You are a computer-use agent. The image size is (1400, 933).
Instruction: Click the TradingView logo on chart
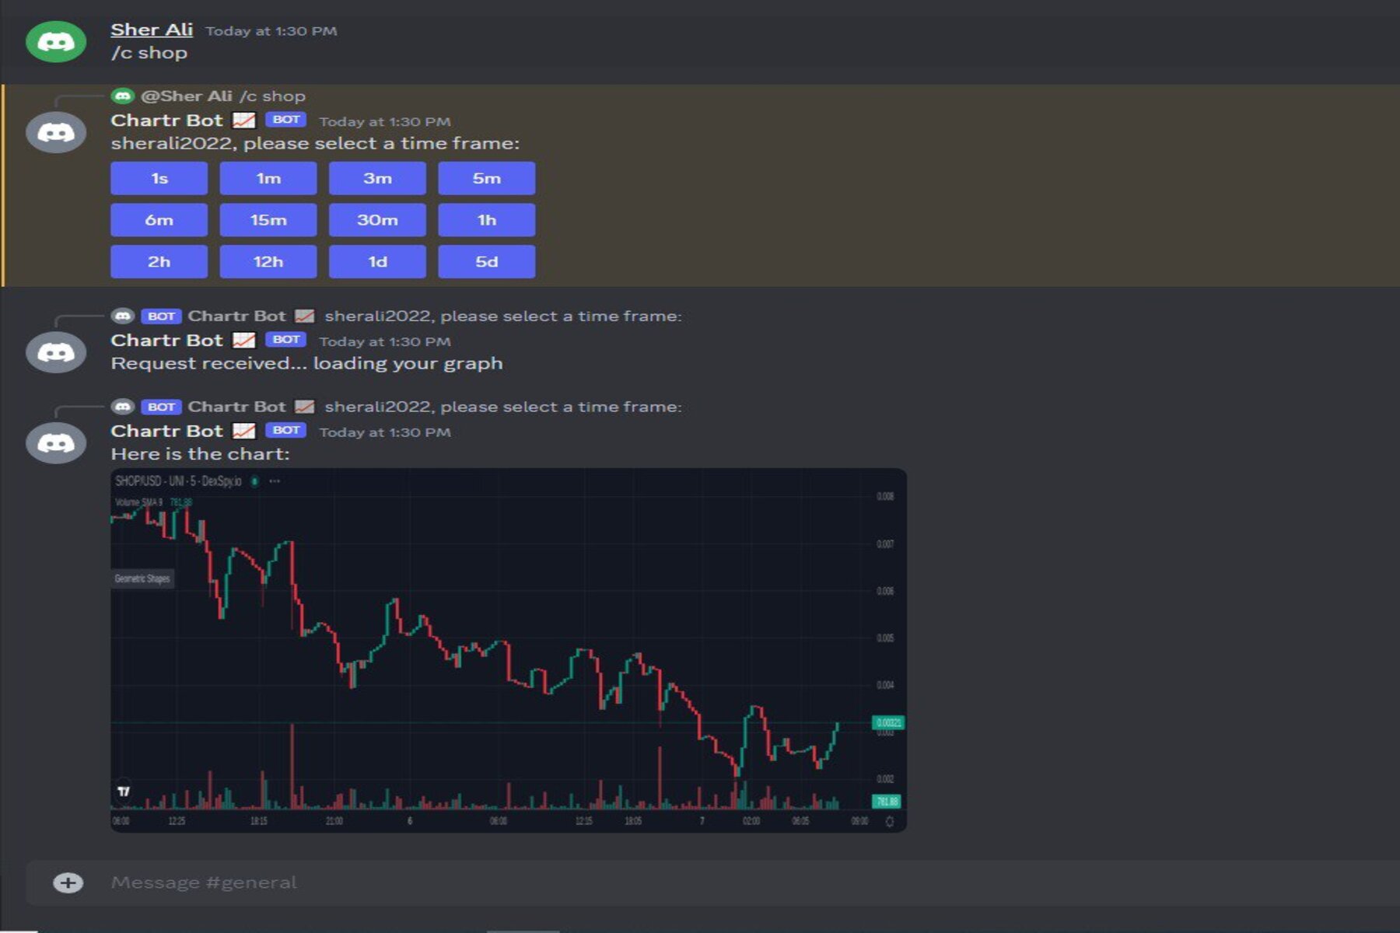[x=124, y=791]
